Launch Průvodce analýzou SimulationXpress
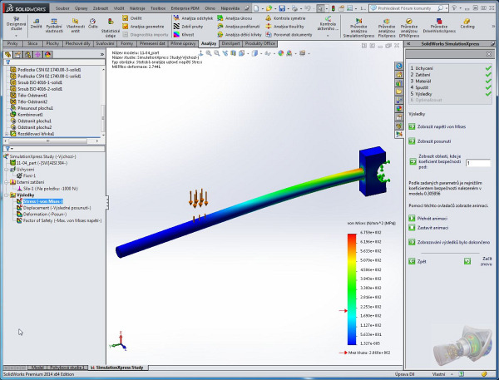This screenshot has width=499, height=380. click(358, 27)
